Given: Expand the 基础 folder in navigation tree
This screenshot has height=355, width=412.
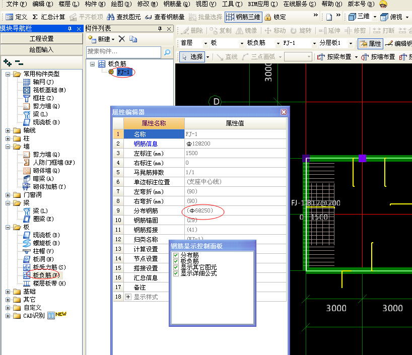Looking at the screenshot, I should point(8,292).
